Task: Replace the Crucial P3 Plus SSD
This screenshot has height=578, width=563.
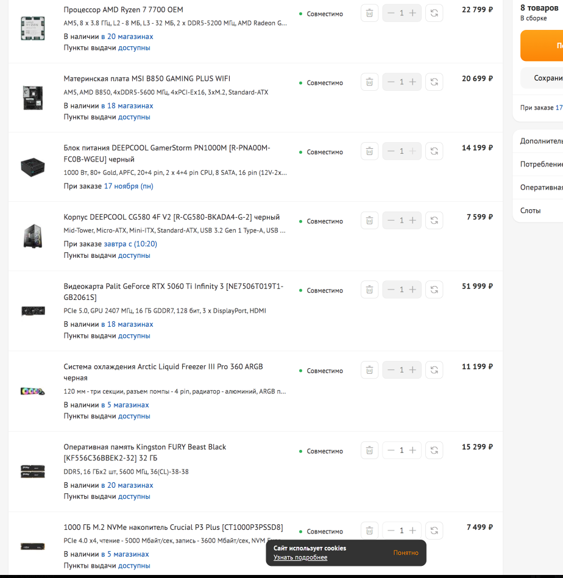Action: coord(434,531)
